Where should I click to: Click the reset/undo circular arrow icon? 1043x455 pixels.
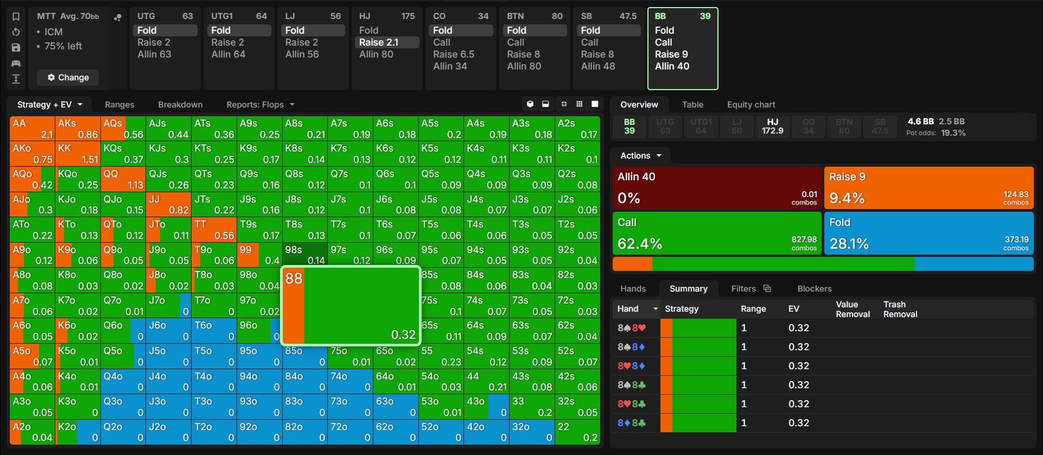click(16, 32)
